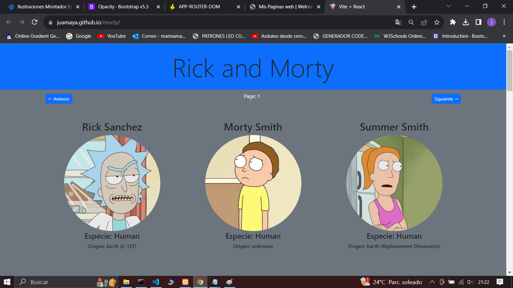
Task: Click the zoom magnifier icon in address bar
Action: click(411, 22)
